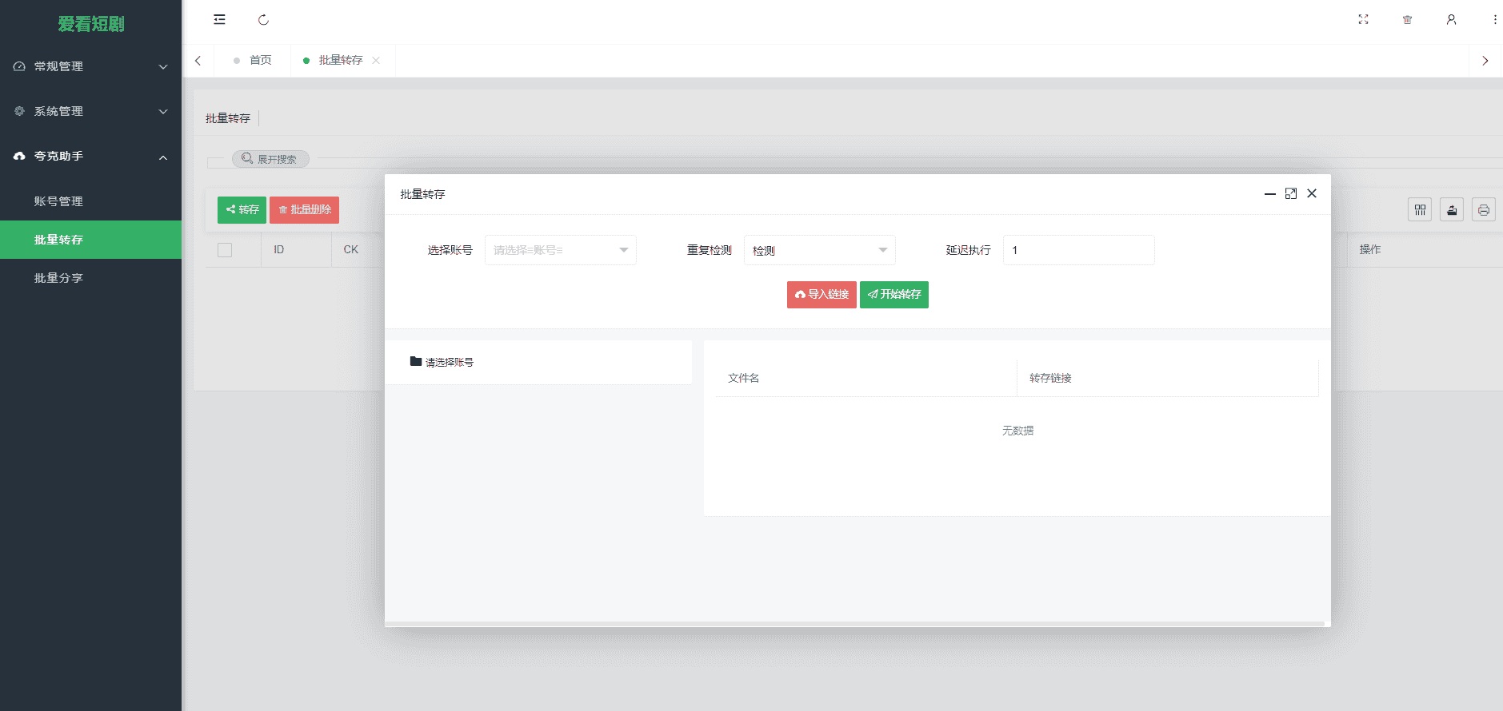
Task: Open the 选择账号 dropdown
Action: coord(561,250)
